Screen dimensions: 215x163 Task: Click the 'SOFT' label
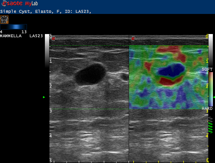[207, 69]
